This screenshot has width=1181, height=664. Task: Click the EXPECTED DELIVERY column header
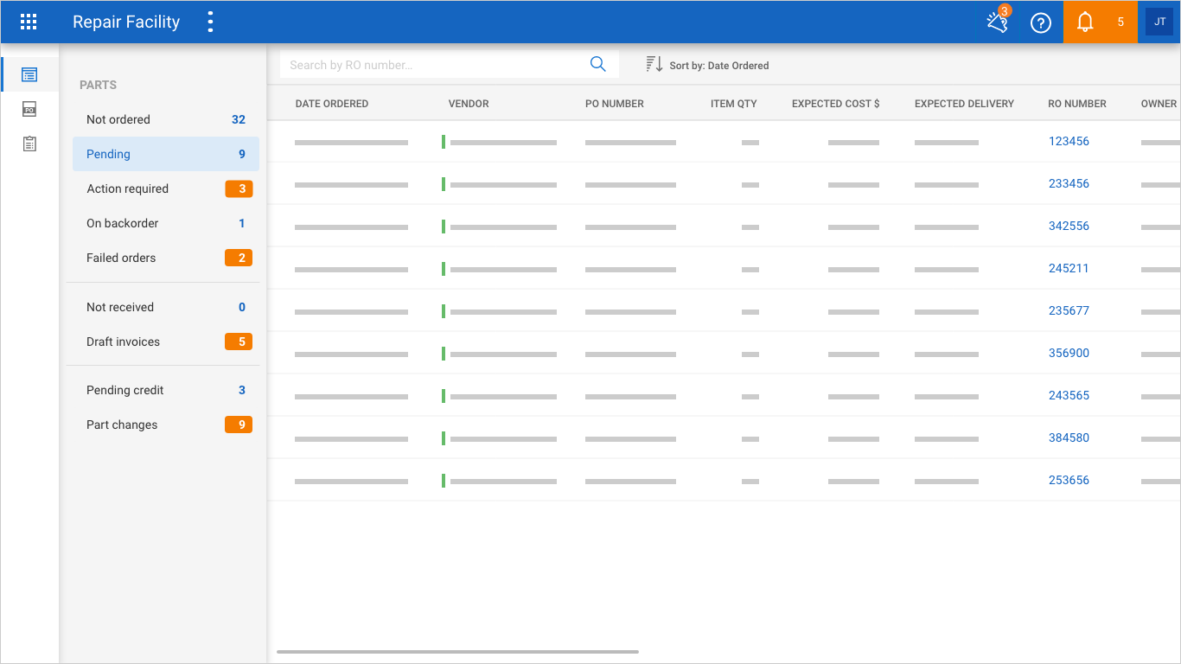click(964, 104)
